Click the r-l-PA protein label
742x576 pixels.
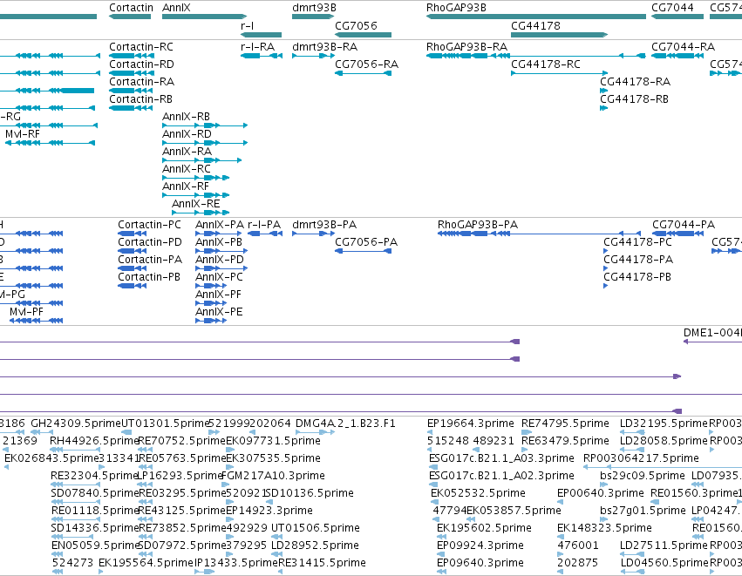[264, 225]
